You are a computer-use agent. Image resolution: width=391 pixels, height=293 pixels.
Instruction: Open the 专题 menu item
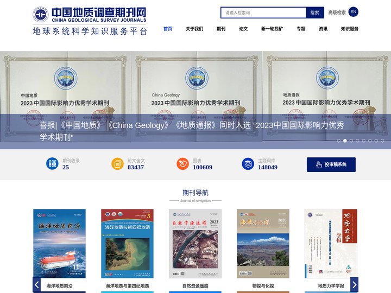click(301, 29)
